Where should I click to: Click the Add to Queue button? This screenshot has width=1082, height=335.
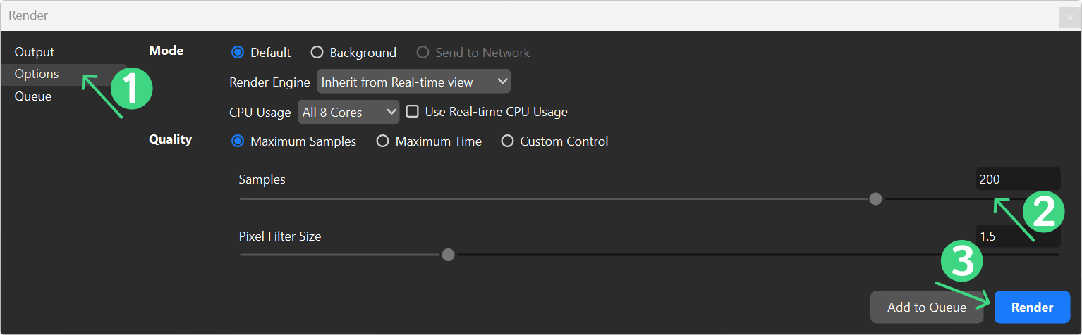927,308
